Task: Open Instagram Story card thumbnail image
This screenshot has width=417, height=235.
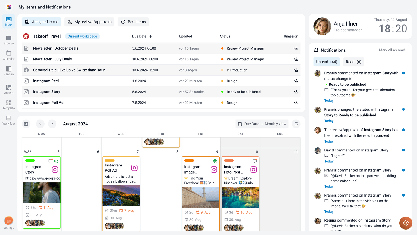Action: [42, 193]
